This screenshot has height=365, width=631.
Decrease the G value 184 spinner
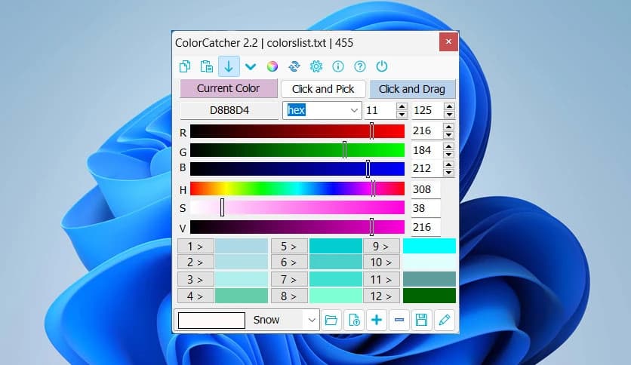[x=448, y=154]
